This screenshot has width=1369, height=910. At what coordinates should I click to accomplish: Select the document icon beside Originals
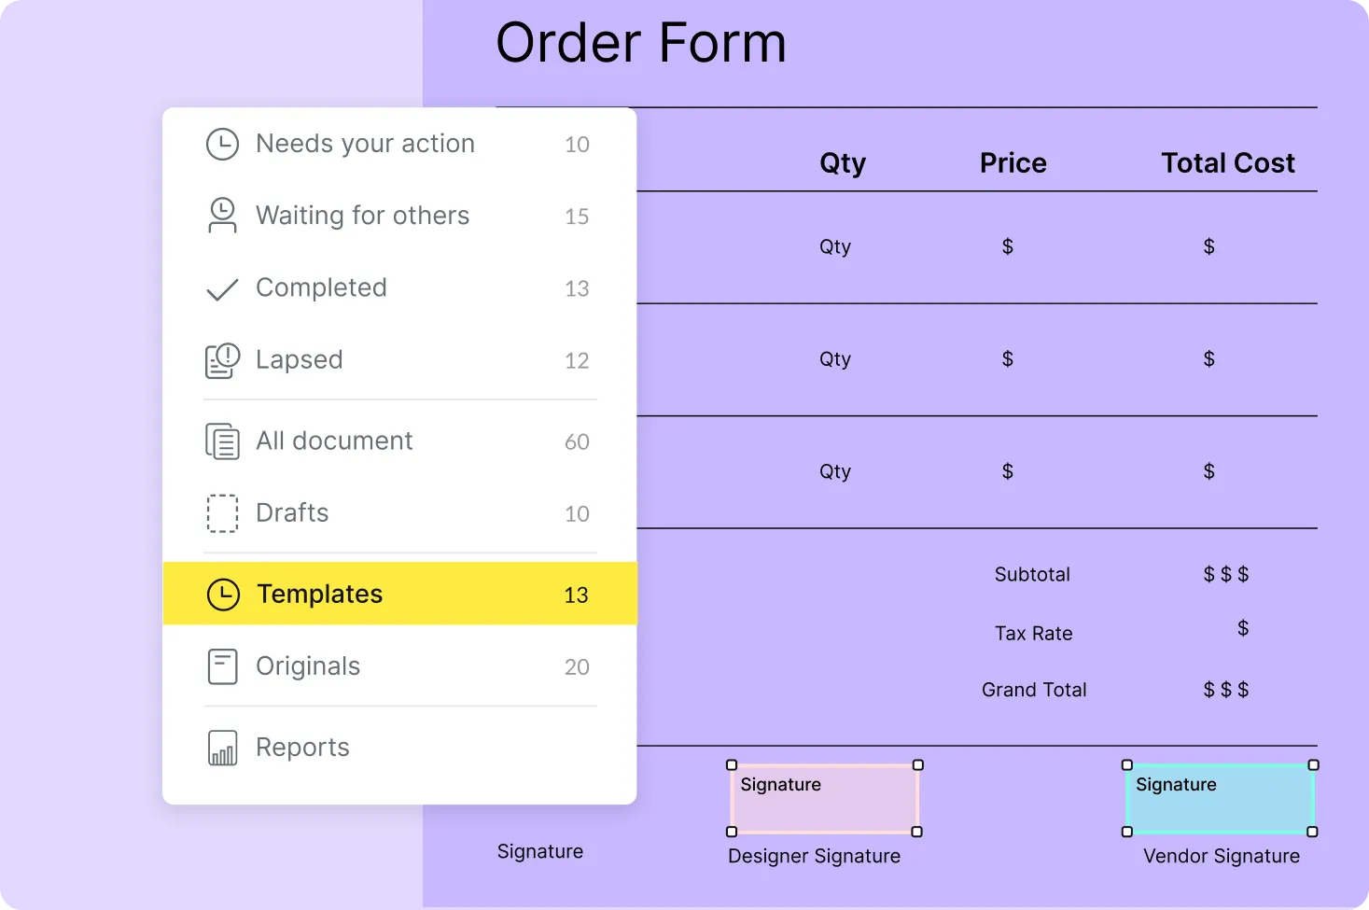[x=222, y=665]
